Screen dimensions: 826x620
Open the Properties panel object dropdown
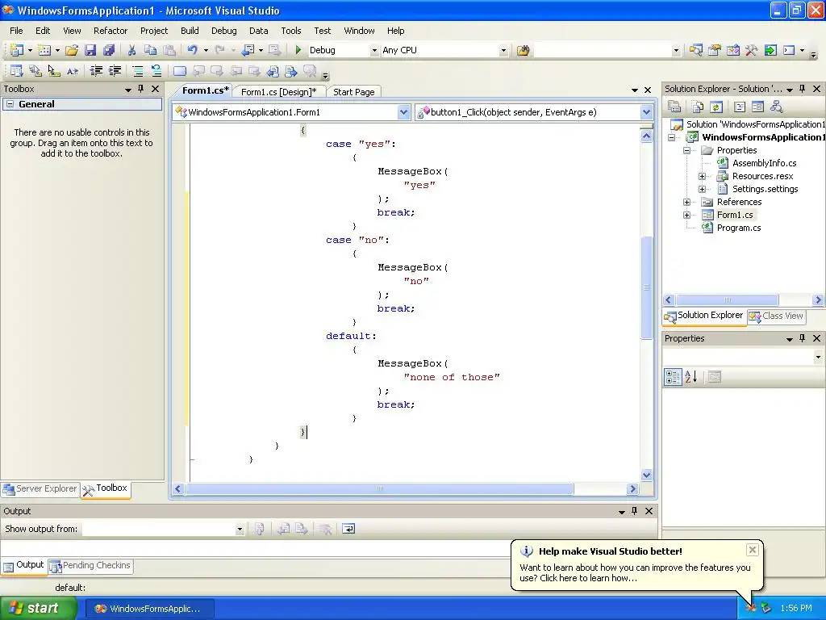coord(818,357)
